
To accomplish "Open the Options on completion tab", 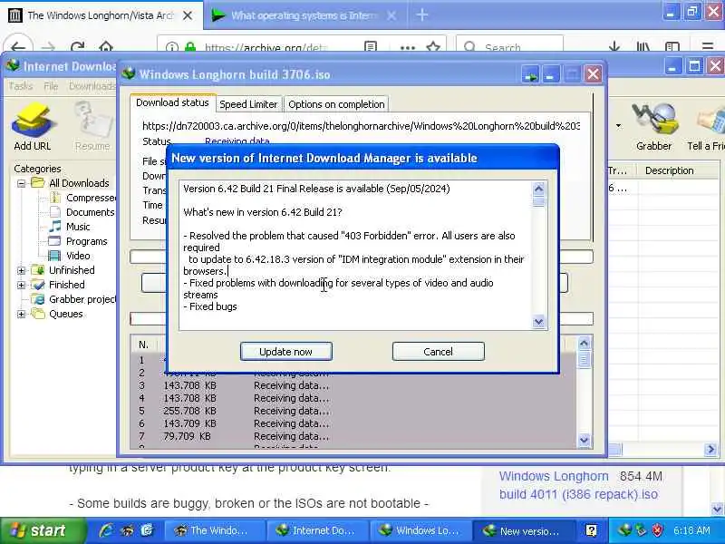I will pyautogui.click(x=336, y=104).
